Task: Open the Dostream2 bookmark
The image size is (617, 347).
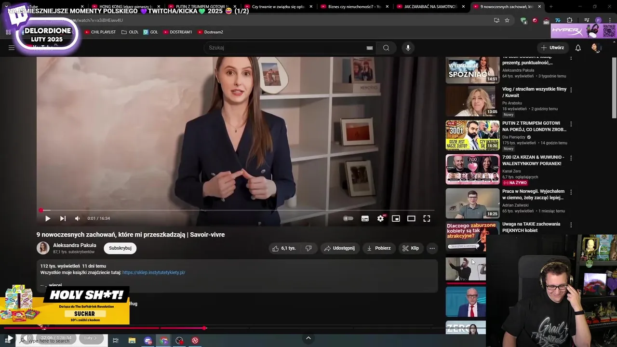Action: 210,32
